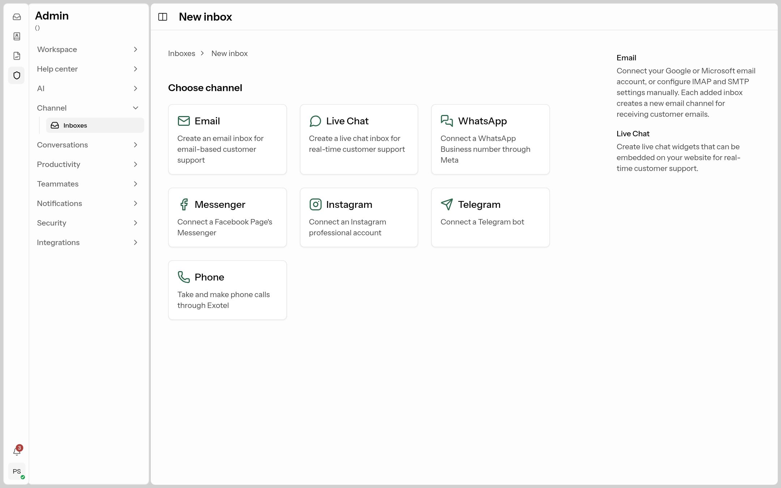Image resolution: width=781 pixels, height=488 pixels.
Task: Click the Live Chat help heading on right
Action: (x=633, y=134)
